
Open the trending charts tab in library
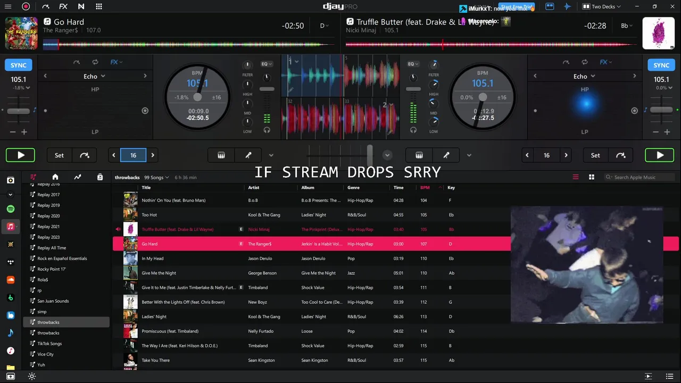tap(78, 177)
